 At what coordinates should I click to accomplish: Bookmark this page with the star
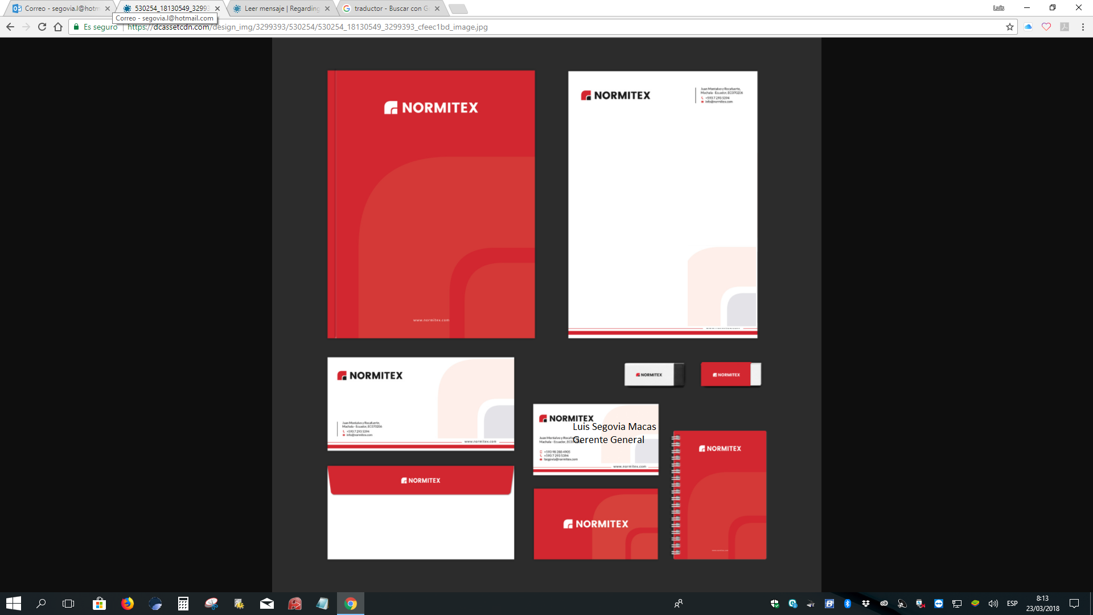pyautogui.click(x=1010, y=27)
